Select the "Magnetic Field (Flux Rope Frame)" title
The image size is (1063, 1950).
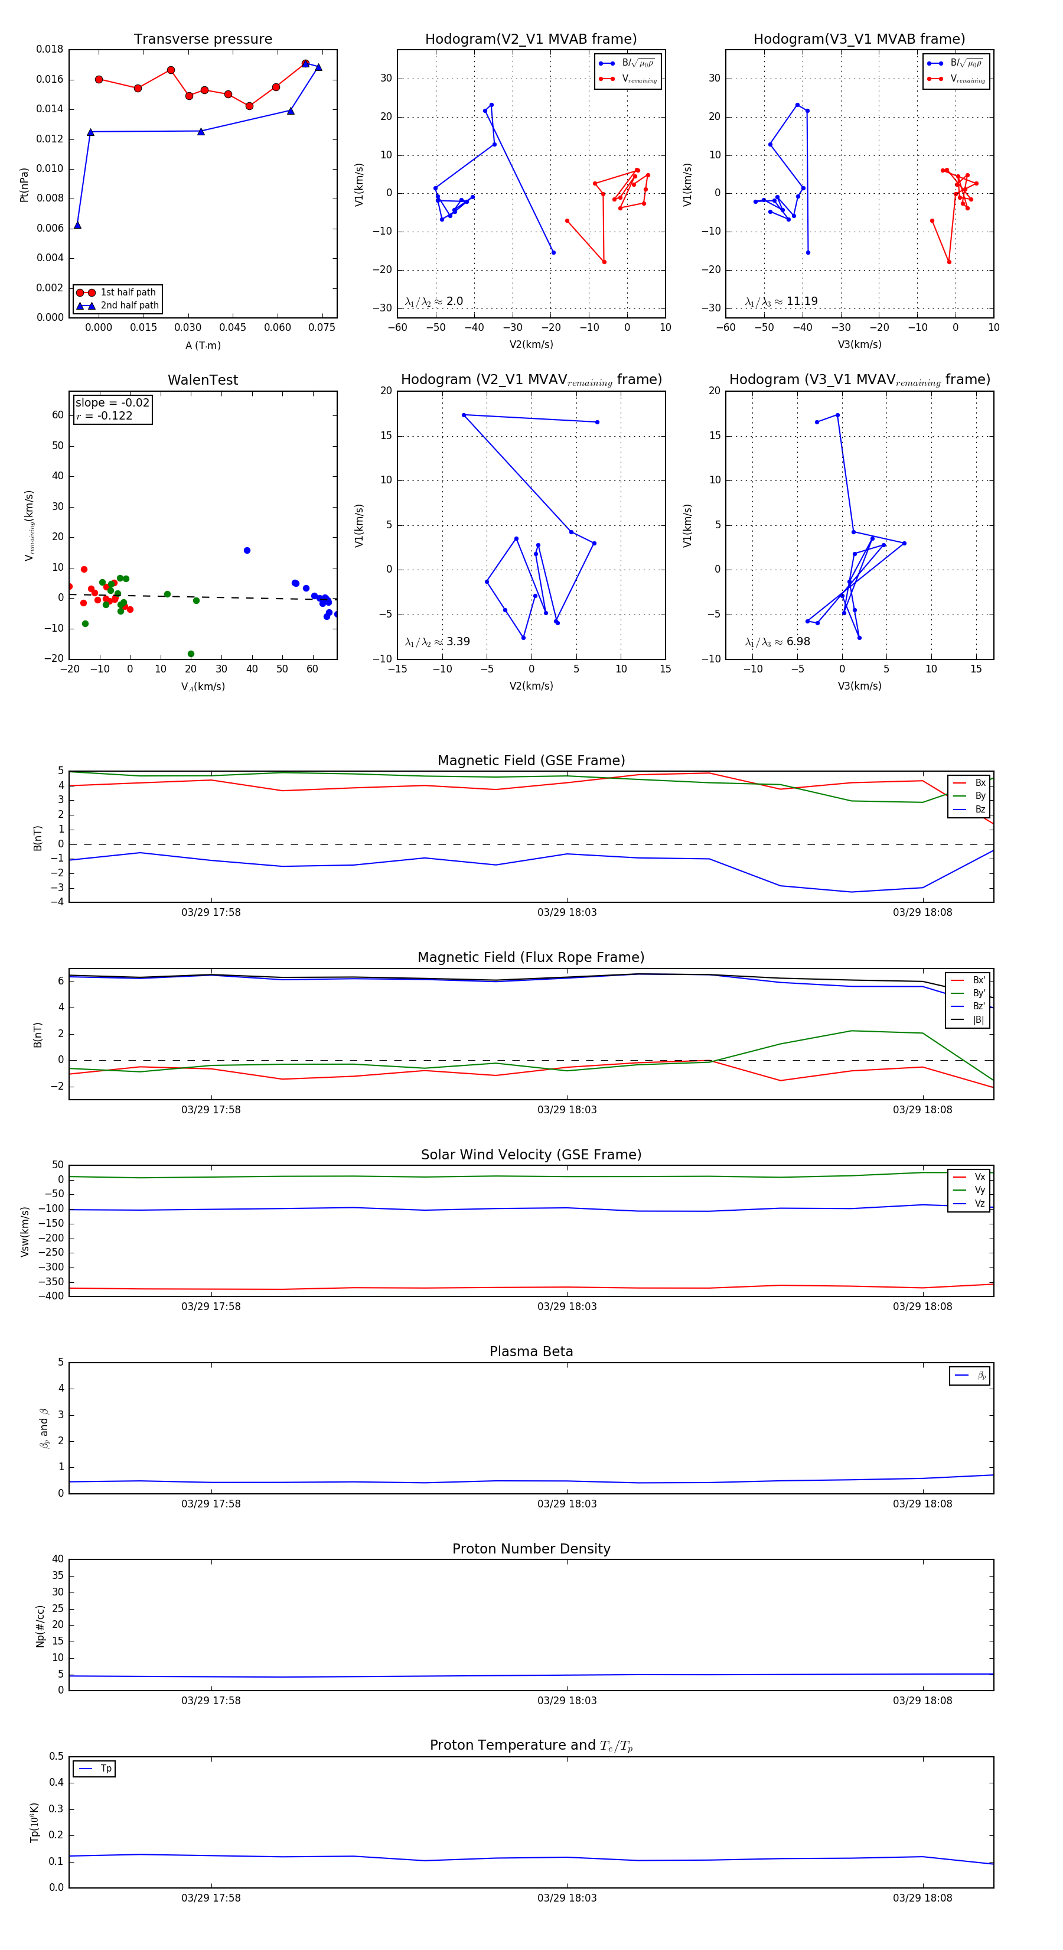tap(531, 958)
